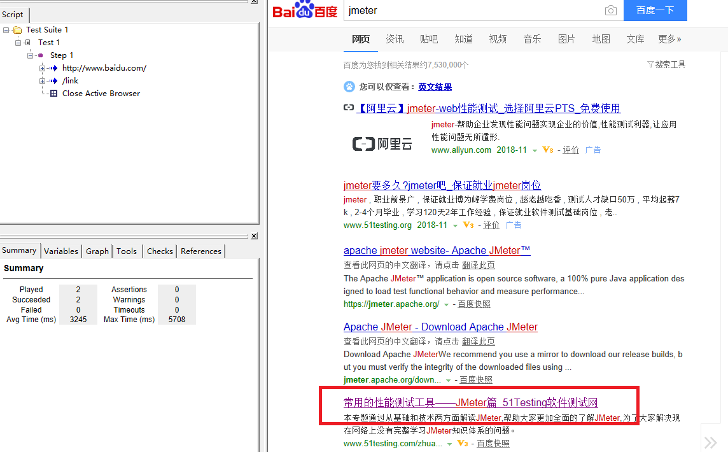Open the 更多» menu
This screenshot has height=452, width=728.
[669, 39]
